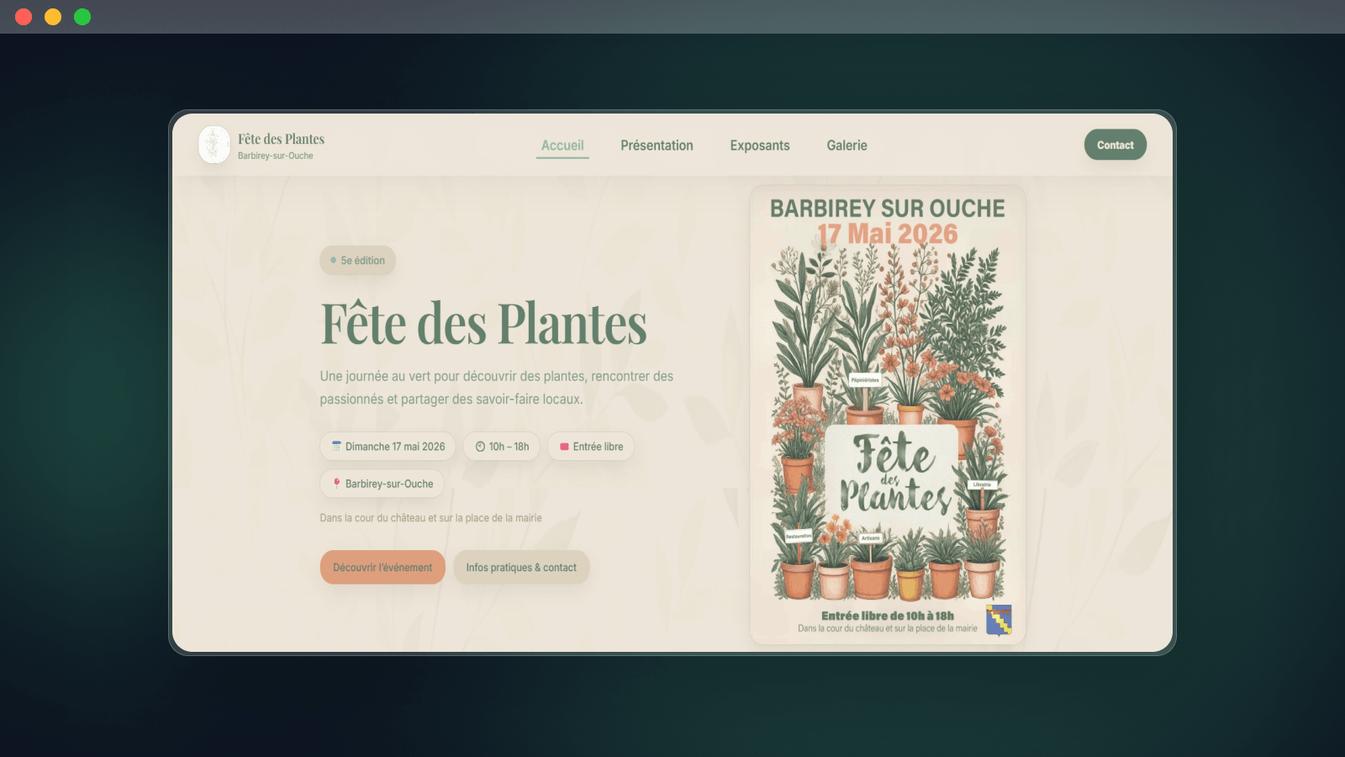Select the event poster illustration

pyautogui.click(x=888, y=414)
